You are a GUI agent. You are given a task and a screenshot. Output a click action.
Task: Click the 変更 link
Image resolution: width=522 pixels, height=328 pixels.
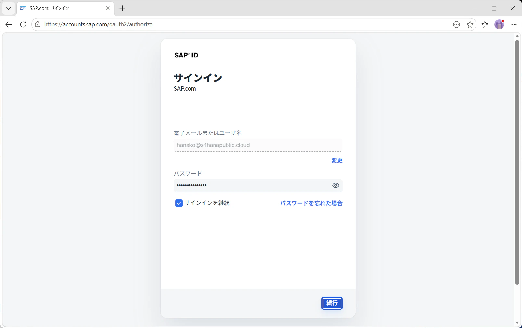pos(337,160)
